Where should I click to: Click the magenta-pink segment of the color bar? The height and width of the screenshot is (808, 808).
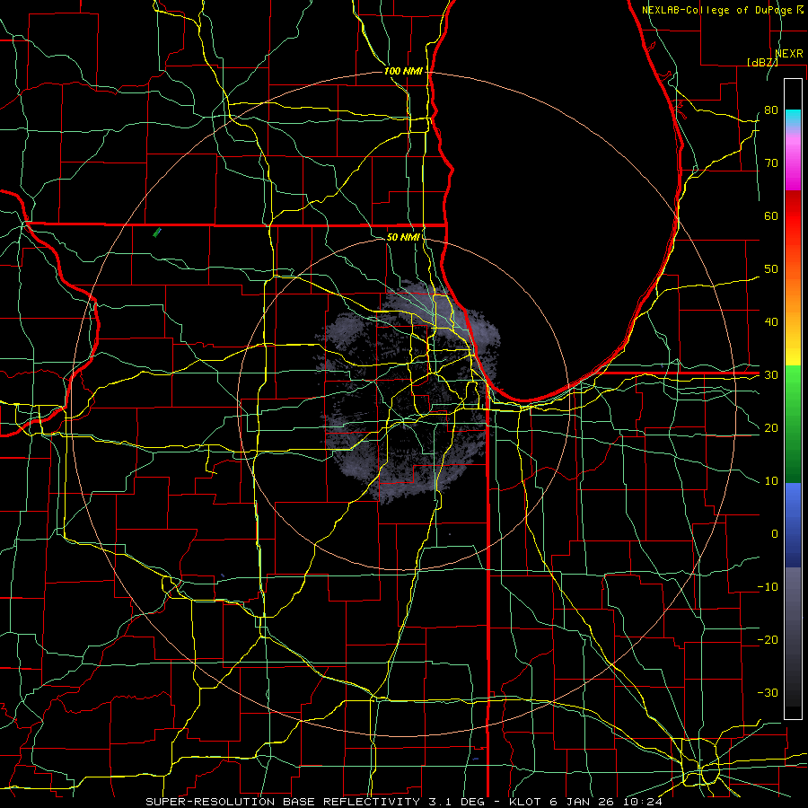click(793, 160)
